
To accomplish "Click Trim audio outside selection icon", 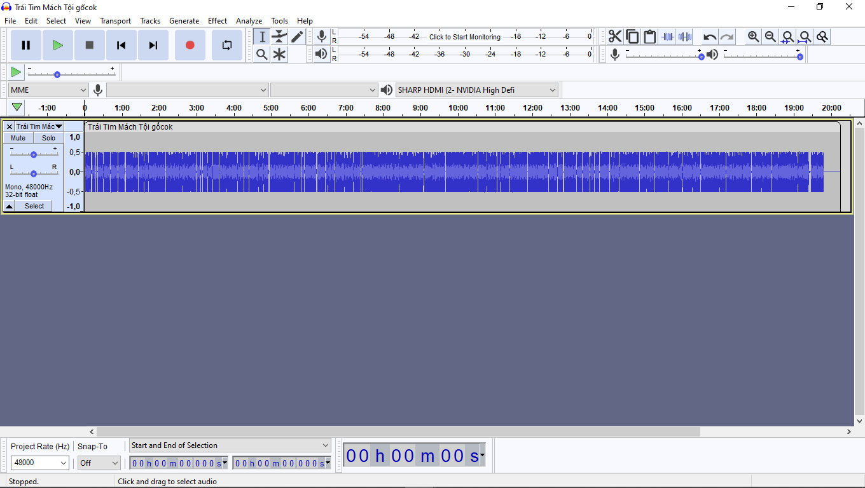I will [667, 37].
